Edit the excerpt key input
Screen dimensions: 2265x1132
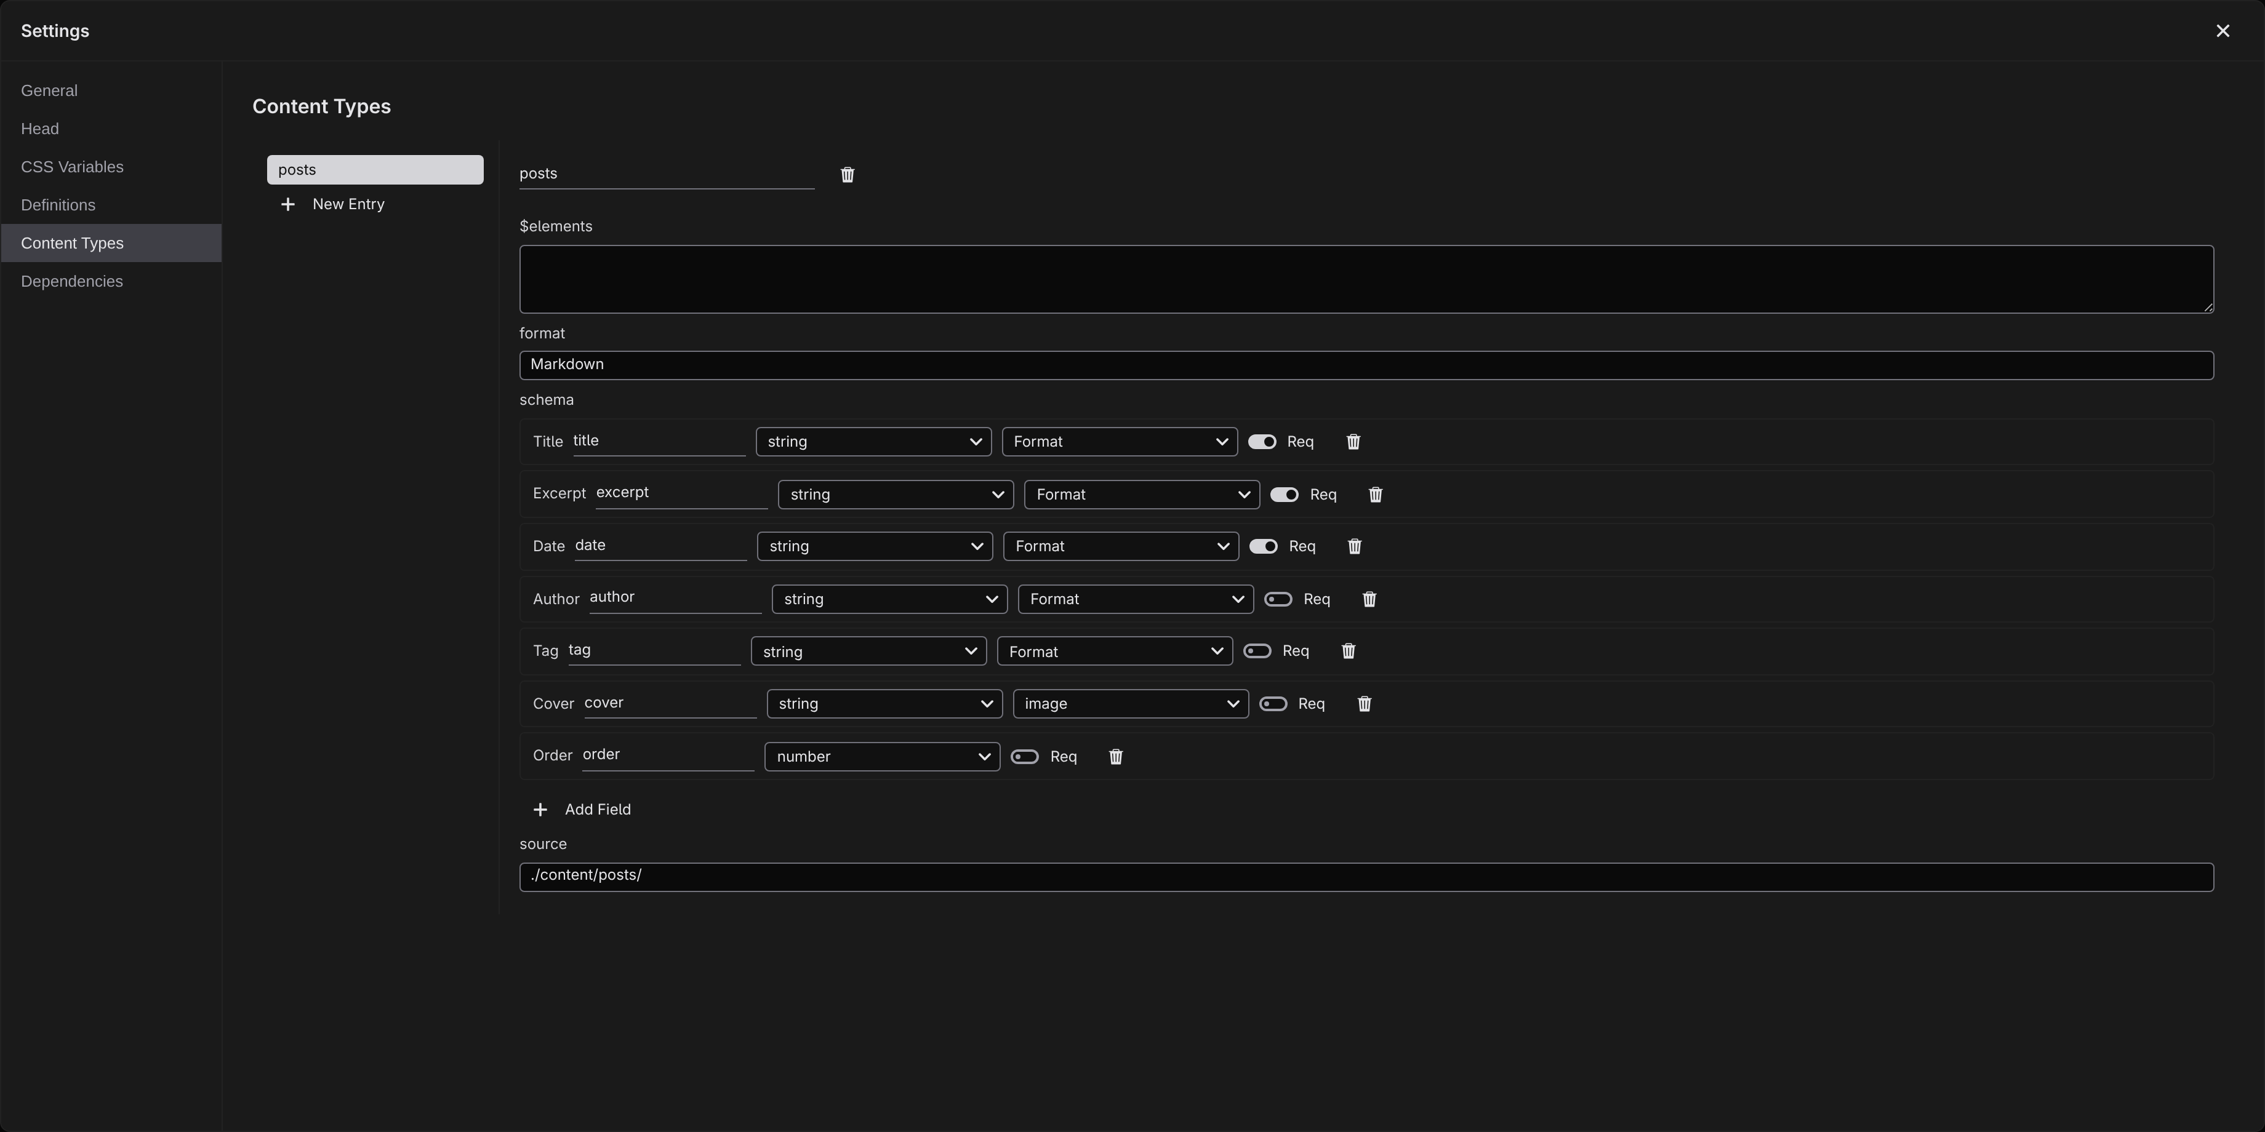tap(681, 494)
